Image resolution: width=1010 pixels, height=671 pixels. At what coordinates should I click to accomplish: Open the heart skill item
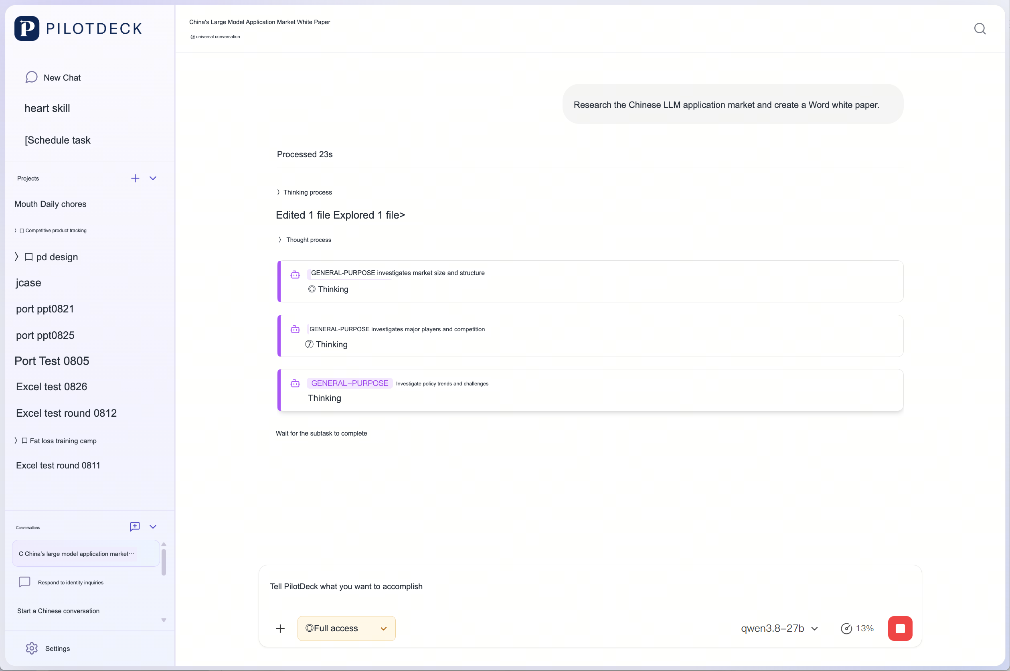(47, 108)
